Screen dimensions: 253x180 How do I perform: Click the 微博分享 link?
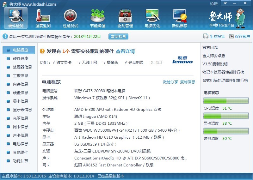[x=170, y=82]
